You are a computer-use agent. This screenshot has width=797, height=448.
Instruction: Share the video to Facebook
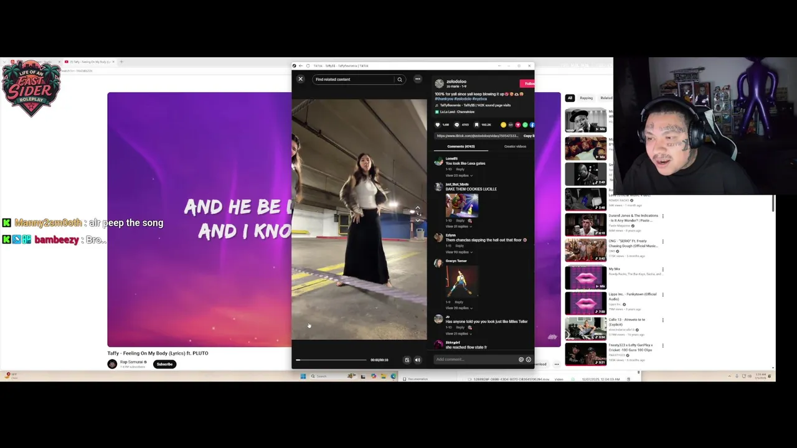532,124
